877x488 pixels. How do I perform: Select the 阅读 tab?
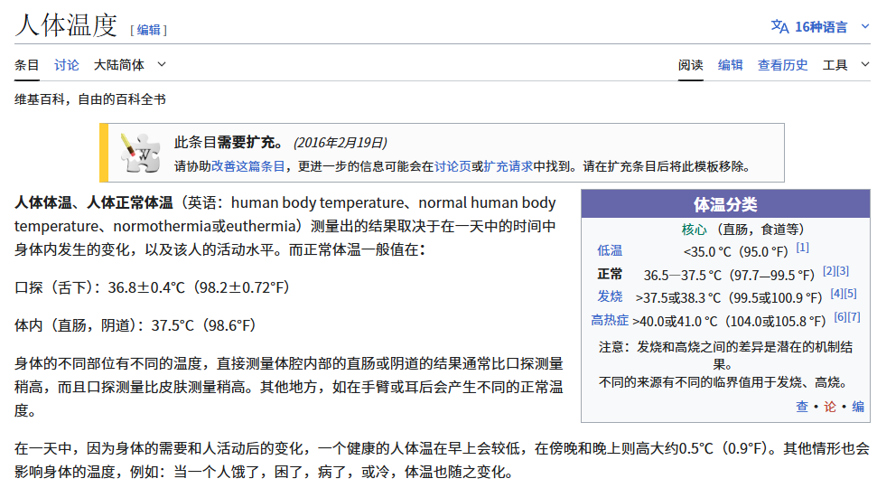691,65
